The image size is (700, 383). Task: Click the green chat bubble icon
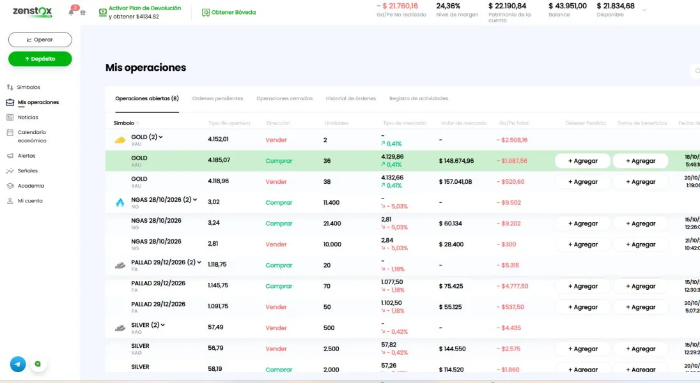[x=38, y=364]
